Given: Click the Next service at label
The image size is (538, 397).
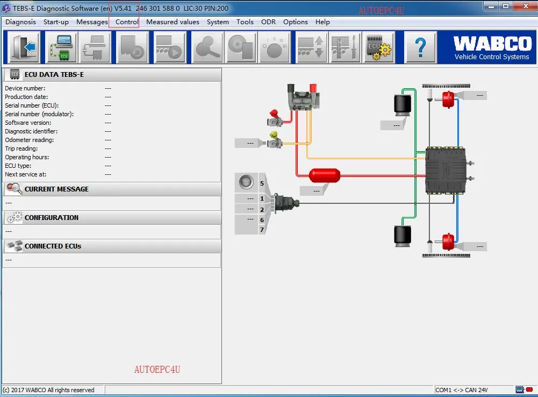Looking at the screenshot, I should click(x=25, y=174).
